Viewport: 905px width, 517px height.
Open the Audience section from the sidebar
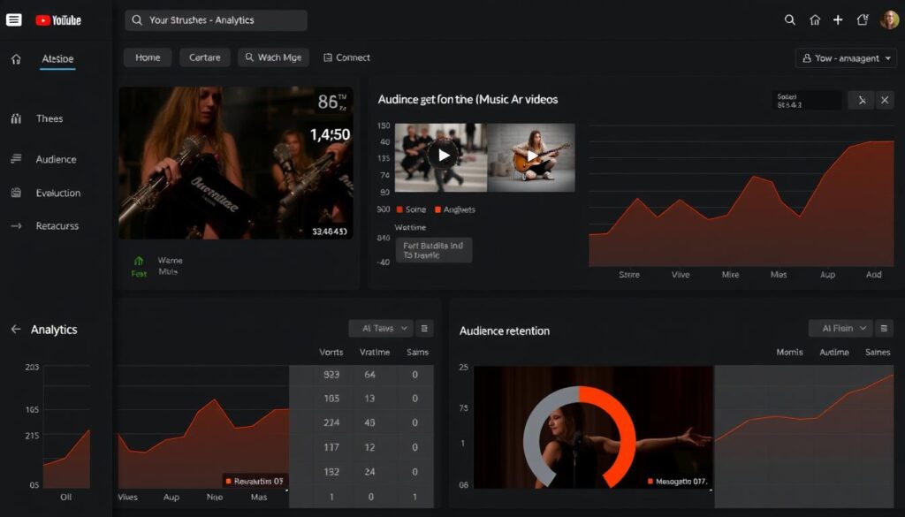[49, 159]
